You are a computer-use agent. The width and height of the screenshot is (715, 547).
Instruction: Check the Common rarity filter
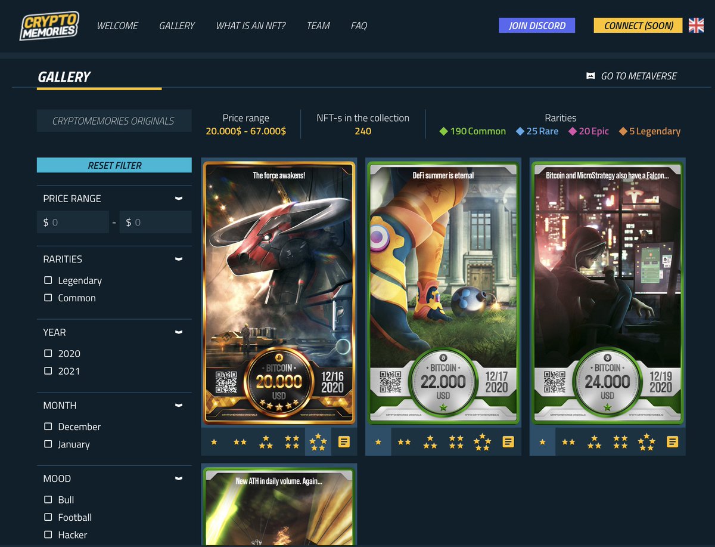pos(48,298)
